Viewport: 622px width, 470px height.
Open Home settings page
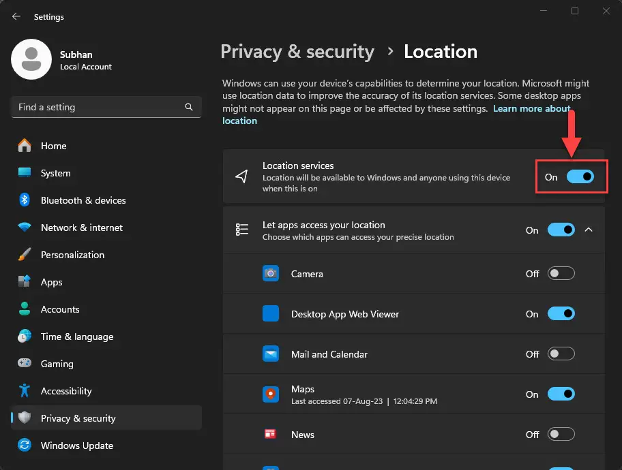tap(106, 146)
